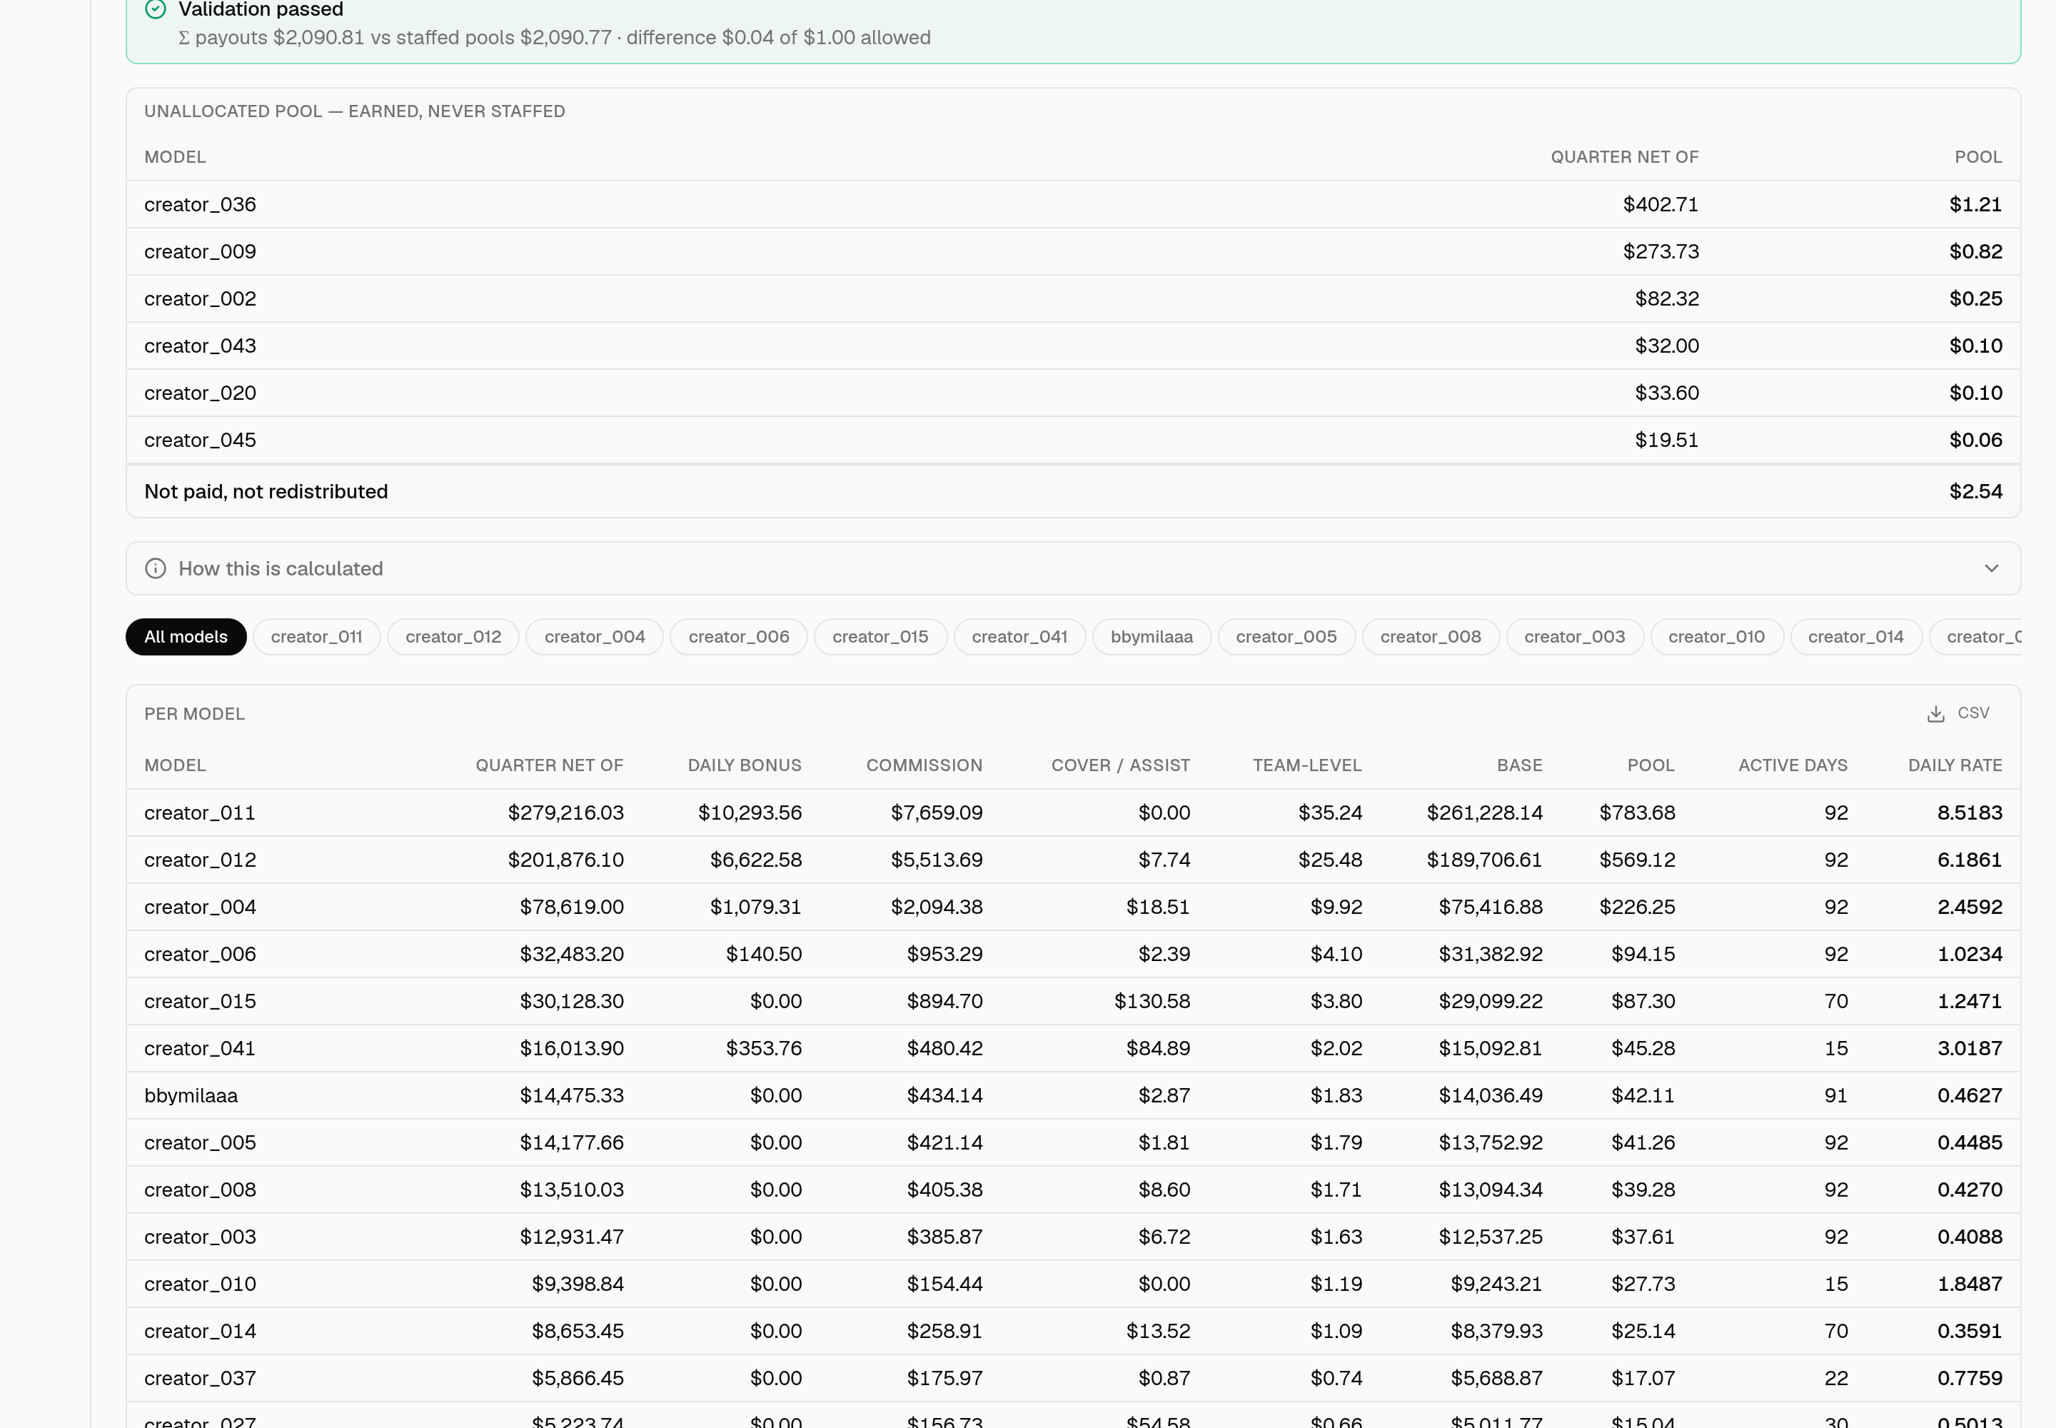Click creator_036 in the unallocated pool table
Screen dimensions: 2056x1428
(x=201, y=205)
